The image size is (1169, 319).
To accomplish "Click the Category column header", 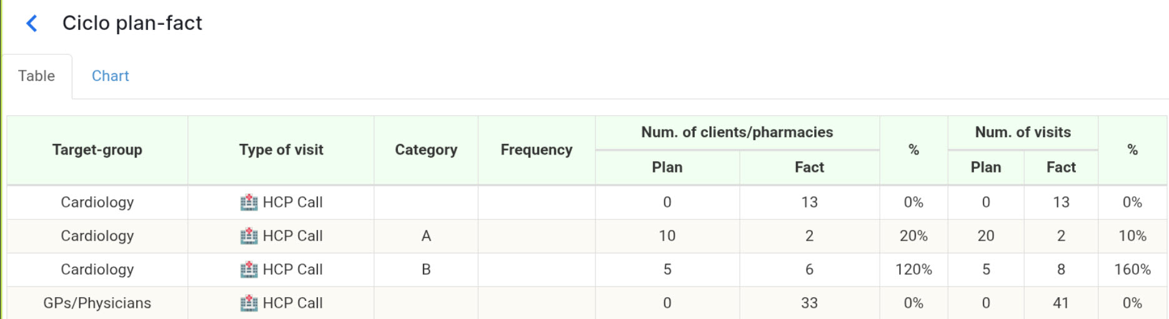I will (426, 150).
